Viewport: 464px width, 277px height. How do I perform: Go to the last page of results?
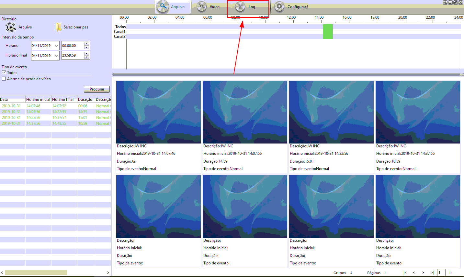pyautogui.click(x=432, y=272)
